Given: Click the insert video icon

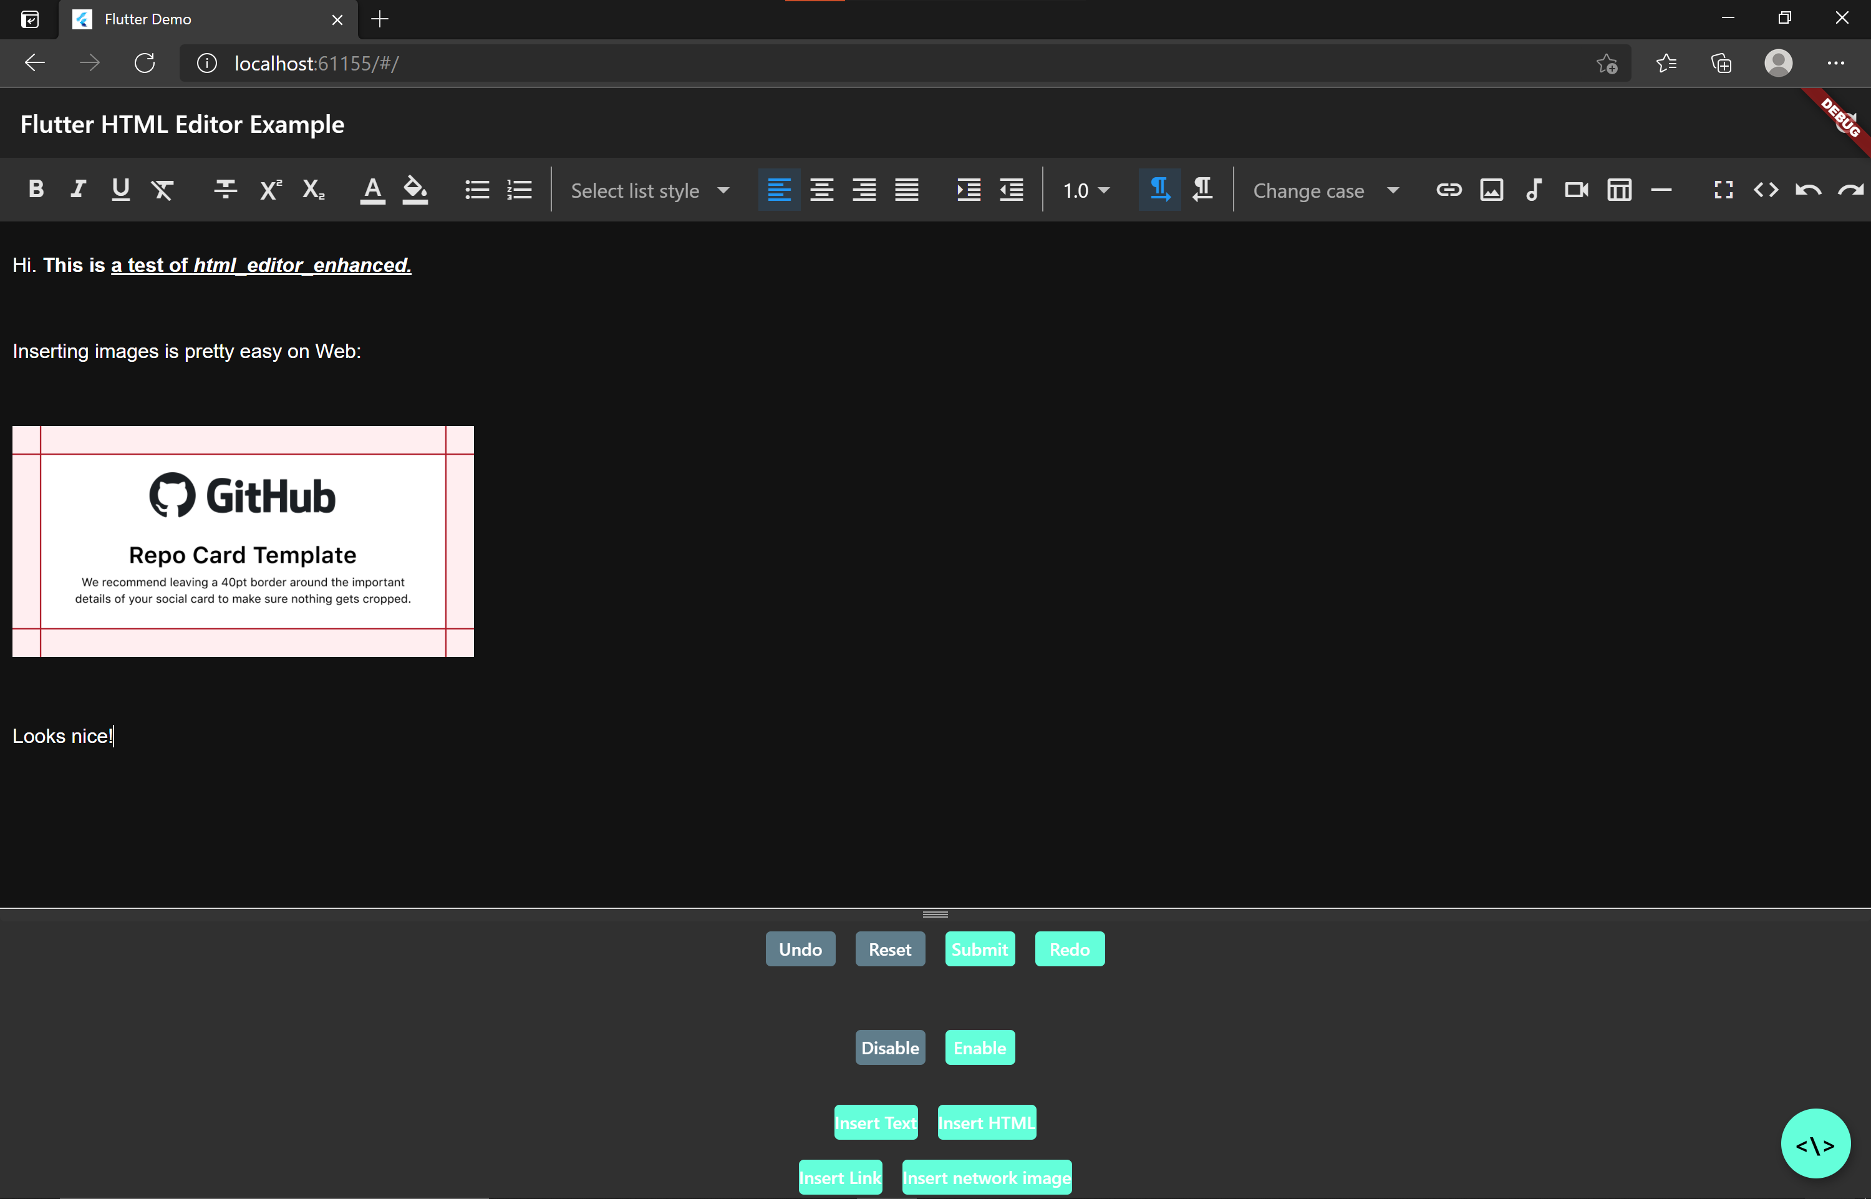Looking at the screenshot, I should tap(1576, 189).
